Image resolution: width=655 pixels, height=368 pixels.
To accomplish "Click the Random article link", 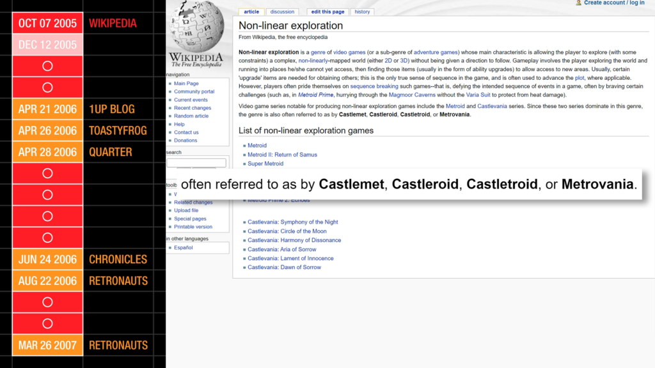I will [x=191, y=116].
